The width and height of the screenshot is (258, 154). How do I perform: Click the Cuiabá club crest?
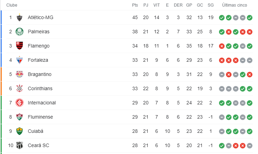click(x=19, y=131)
